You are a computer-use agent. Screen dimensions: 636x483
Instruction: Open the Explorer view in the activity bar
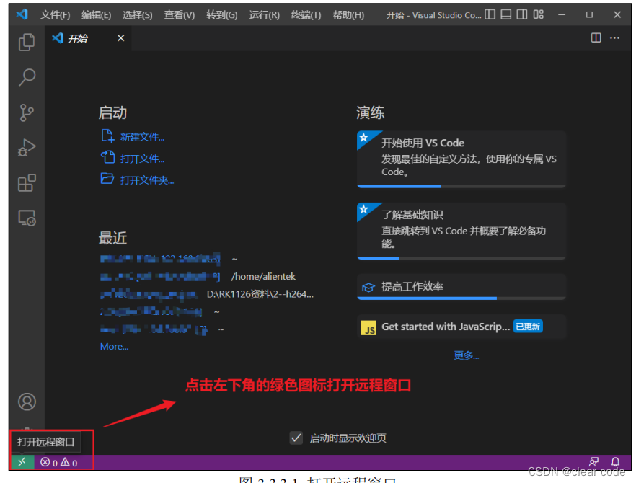coord(26,43)
